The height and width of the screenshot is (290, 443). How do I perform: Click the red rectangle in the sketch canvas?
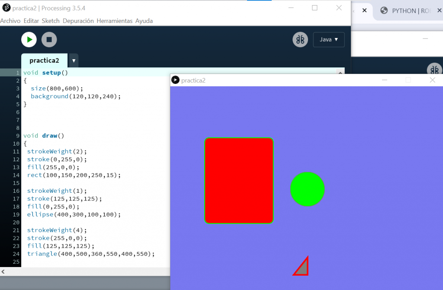point(239,180)
